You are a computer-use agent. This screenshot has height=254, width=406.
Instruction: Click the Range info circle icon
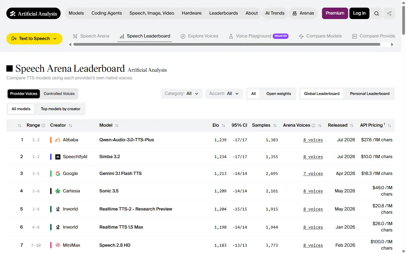pos(43,125)
